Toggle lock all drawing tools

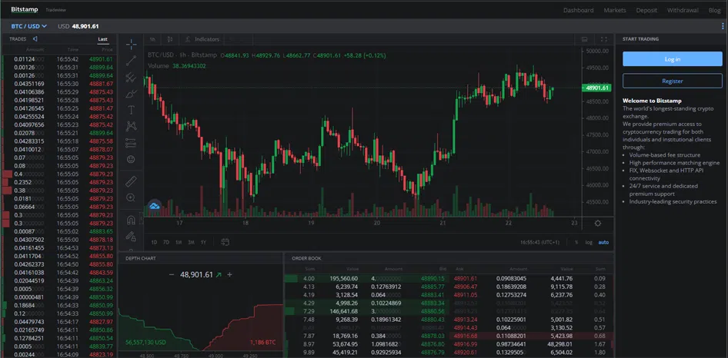[132, 236]
